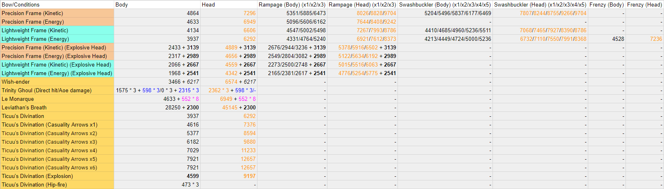The height and width of the screenshot is (189, 664).
Task: Select swashbuckler head cell 7807/8244/8755/9266/9704
Action: coord(540,13)
